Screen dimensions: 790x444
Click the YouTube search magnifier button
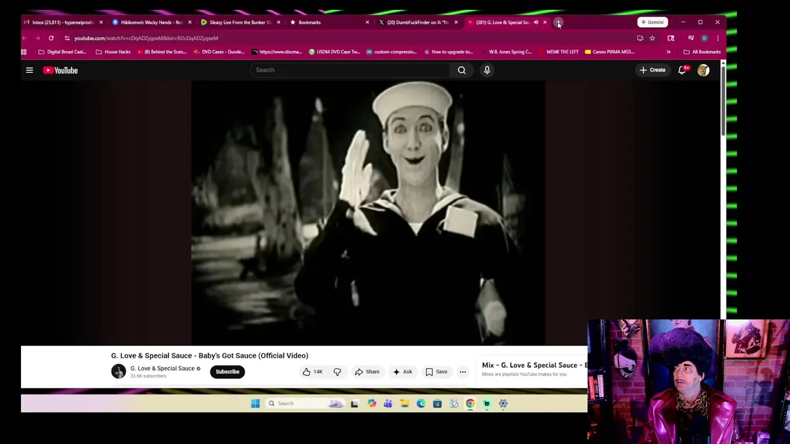(x=462, y=70)
